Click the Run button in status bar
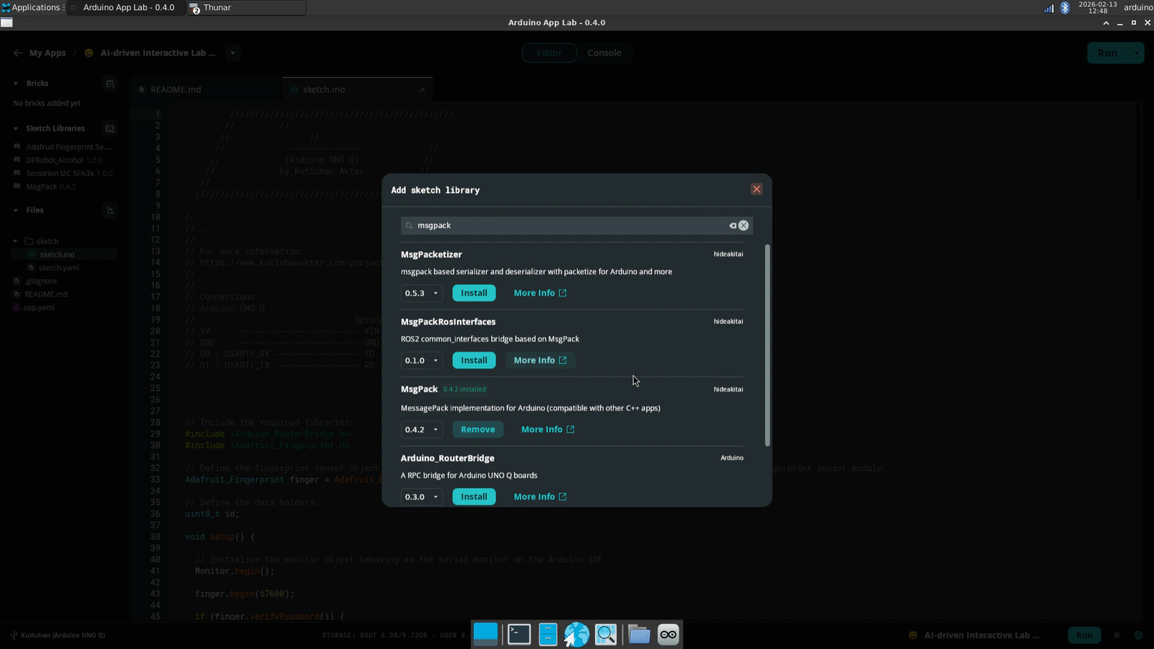 click(1084, 635)
